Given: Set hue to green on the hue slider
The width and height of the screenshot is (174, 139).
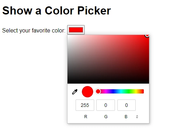Looking at the screenshot, I should coord(129,91).
